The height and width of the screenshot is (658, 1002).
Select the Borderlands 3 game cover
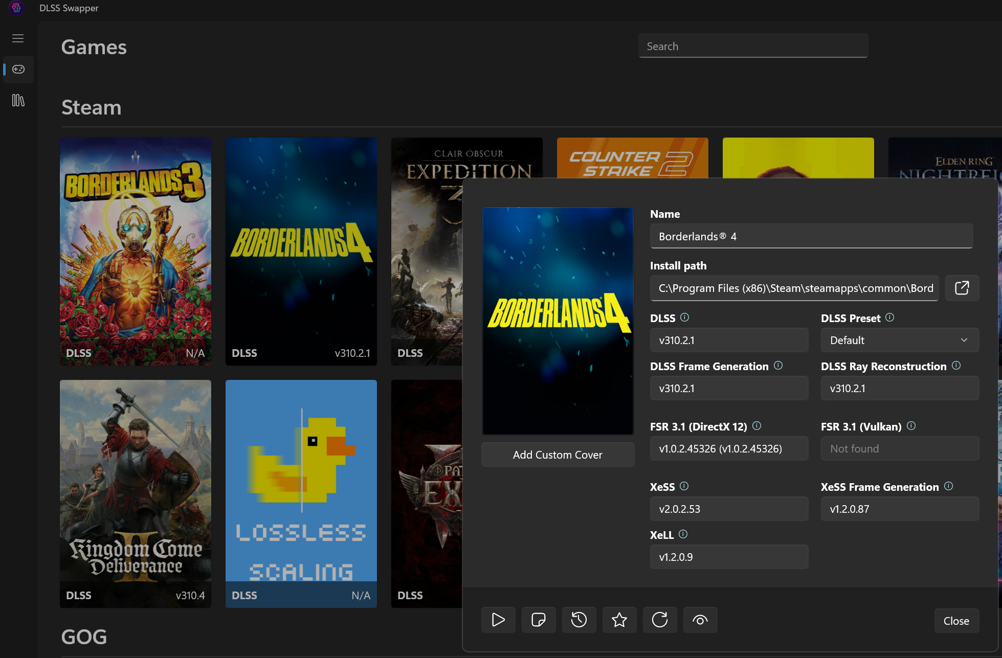136,251
